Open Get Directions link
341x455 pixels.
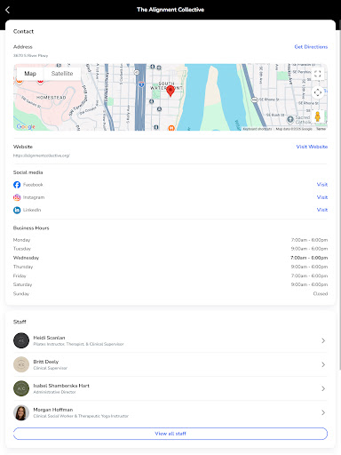coord(311,47)
